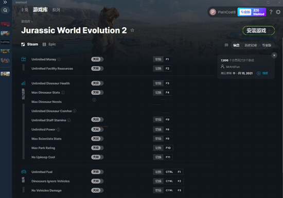The image size is (283, 198).
Task: Switch on No Upkeep Cost toggle
Action: point(97,157)
